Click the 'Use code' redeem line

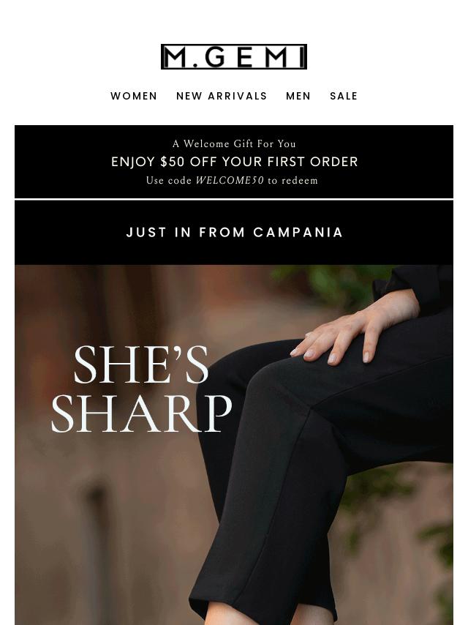pyautogui.click(x=232, y=181)
